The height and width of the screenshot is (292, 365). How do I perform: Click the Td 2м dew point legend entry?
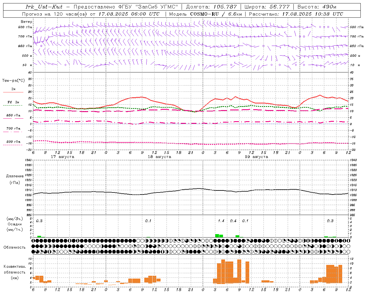(x=13, y=102)
